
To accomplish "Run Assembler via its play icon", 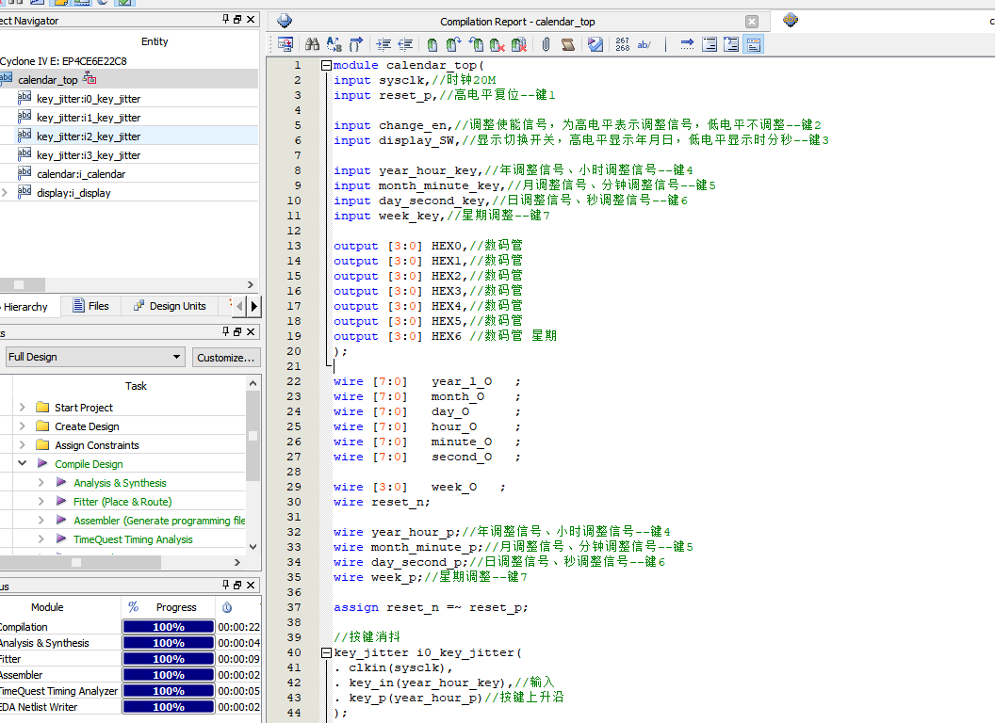I will (61, 520).
